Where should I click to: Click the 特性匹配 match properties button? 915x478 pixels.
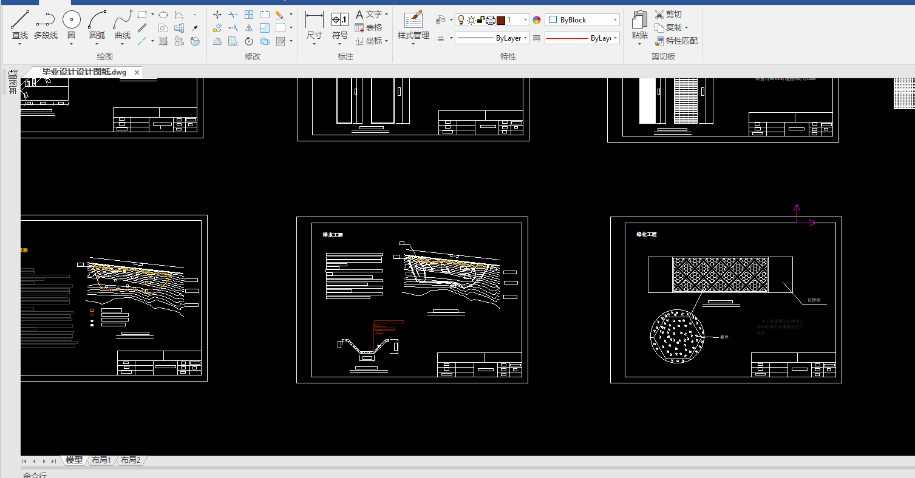tap(676, 41)
